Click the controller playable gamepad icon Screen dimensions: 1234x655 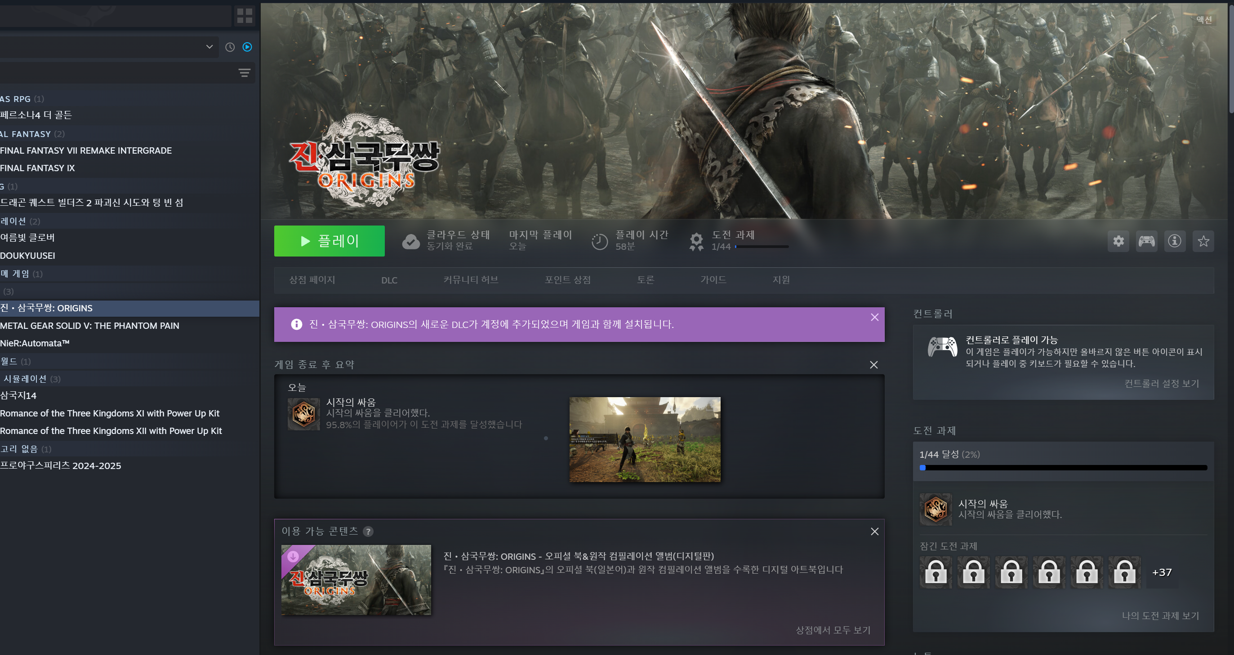(942, 347)
